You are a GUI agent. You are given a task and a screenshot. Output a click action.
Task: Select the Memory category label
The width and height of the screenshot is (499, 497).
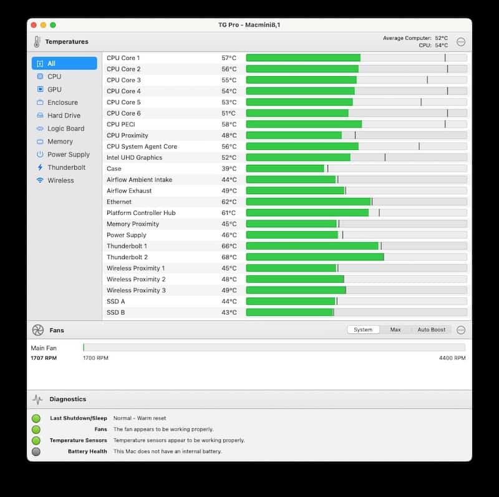pos(60,142)
